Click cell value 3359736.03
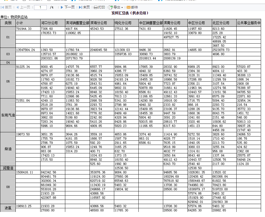This screenshot has height=217, width=265. click(123, 54)
